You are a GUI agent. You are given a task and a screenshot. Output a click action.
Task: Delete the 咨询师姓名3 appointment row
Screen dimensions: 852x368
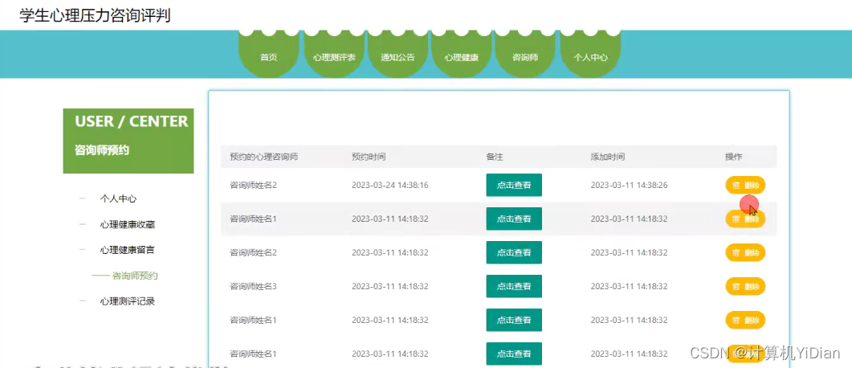745,286
